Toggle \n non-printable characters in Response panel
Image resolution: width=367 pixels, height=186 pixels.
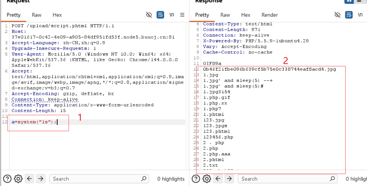click(x=360, y=15)
